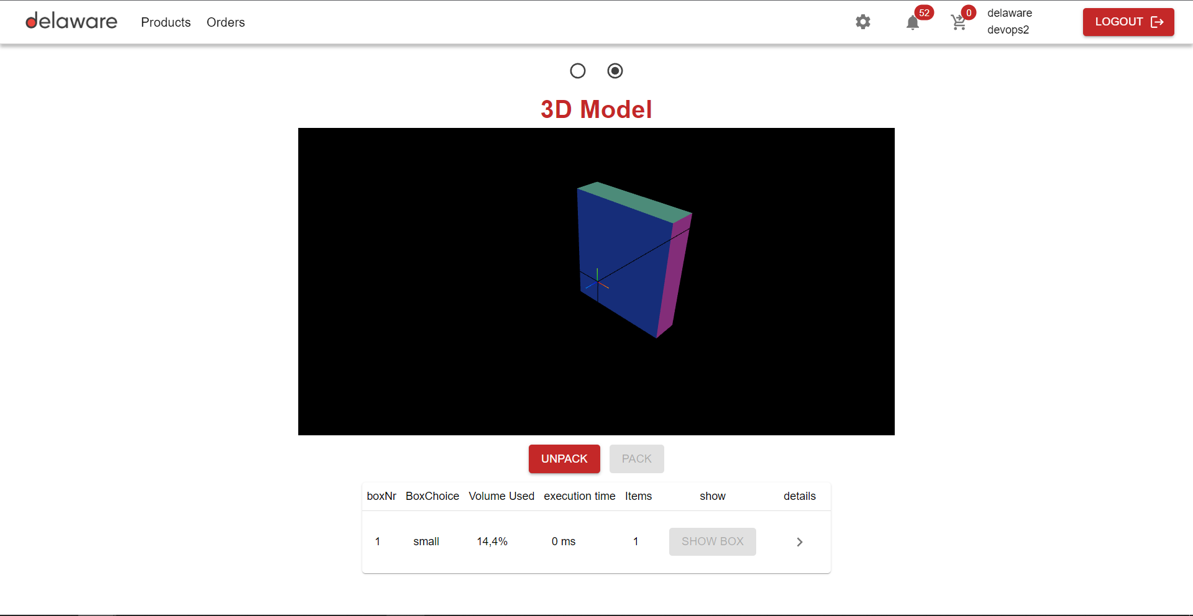Click the SHOW BOX button
Viewport: 1193px width, 616px height.
tap(712, 541)
